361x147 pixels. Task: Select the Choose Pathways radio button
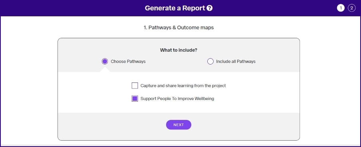[105, 62]
